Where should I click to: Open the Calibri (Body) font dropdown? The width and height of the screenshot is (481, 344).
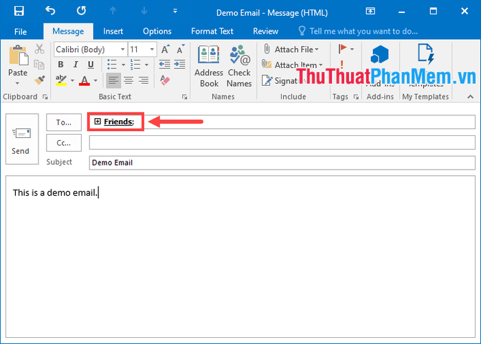[123, 49]
